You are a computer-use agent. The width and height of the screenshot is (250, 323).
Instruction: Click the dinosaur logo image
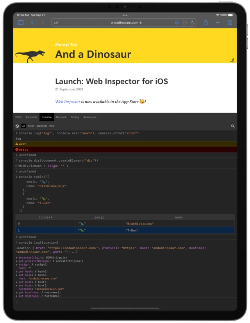30,56
